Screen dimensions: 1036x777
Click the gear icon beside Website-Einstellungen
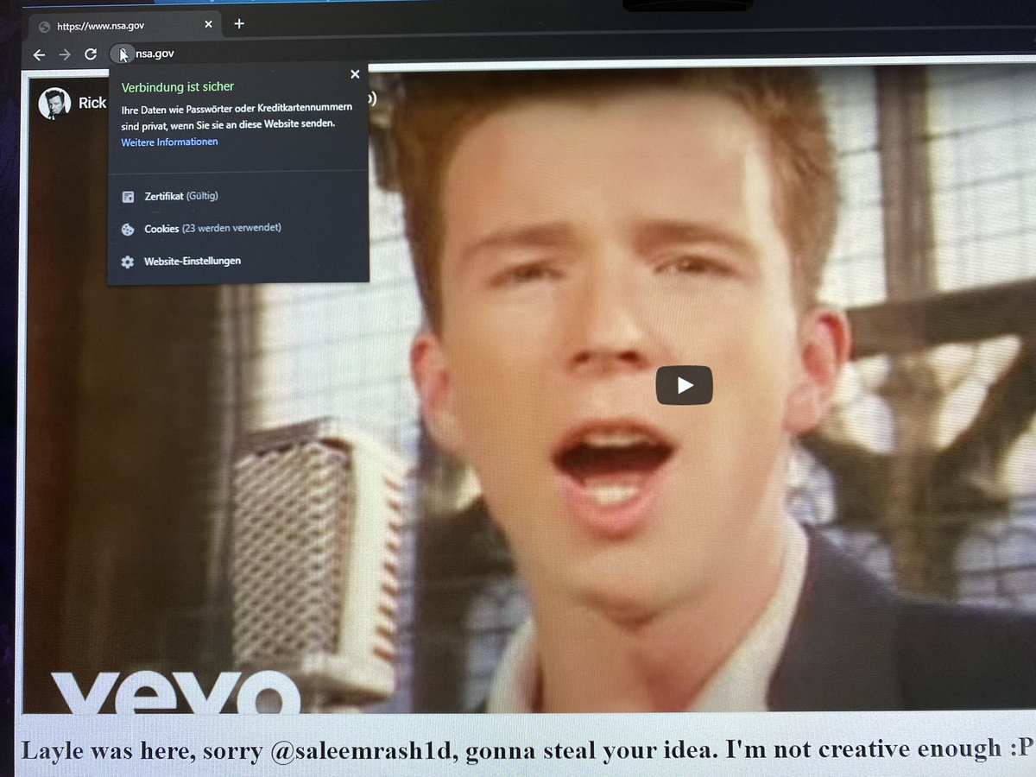128,262
